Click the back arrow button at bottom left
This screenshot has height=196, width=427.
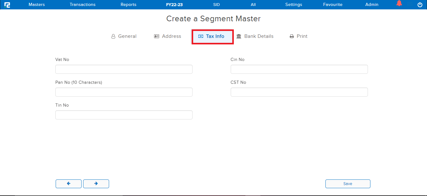[68, 184]
